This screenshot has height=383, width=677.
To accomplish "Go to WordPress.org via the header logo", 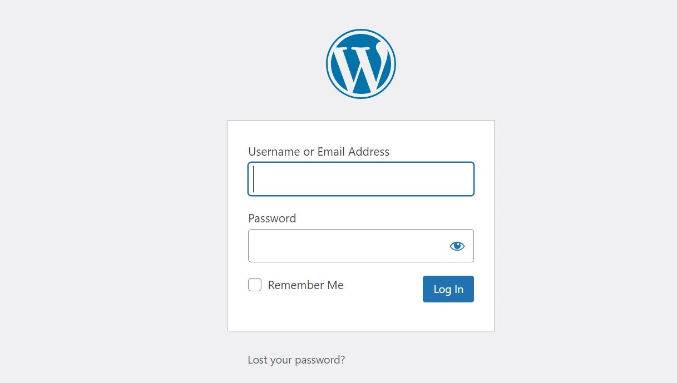I will pyautogui.click(x=360, y=64).
